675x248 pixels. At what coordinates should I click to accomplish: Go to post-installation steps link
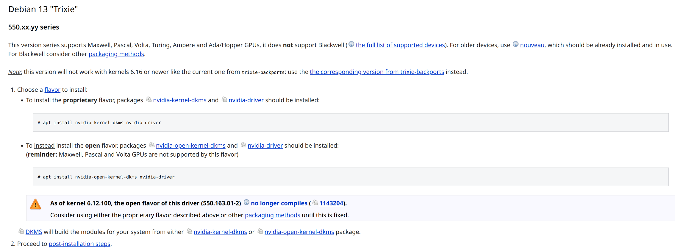coord(79,244)
